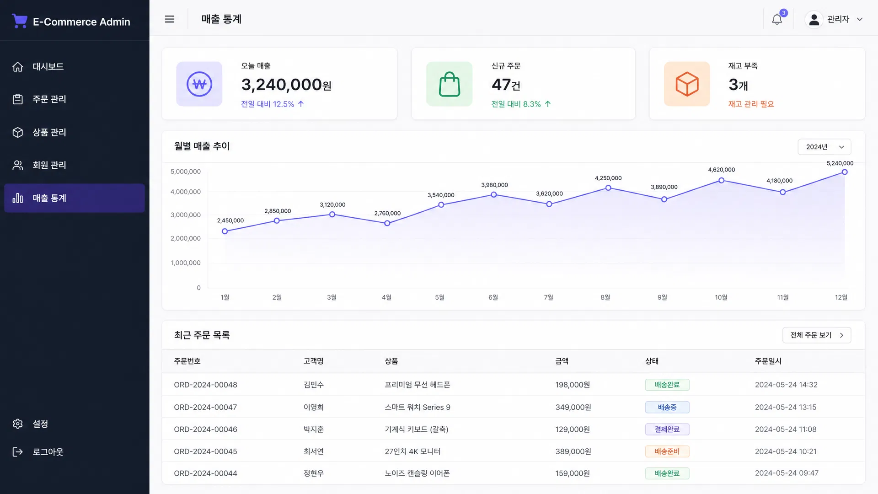Click the 주문번호 column header
Screen dimensions: 878x494
tap(187, 361)
